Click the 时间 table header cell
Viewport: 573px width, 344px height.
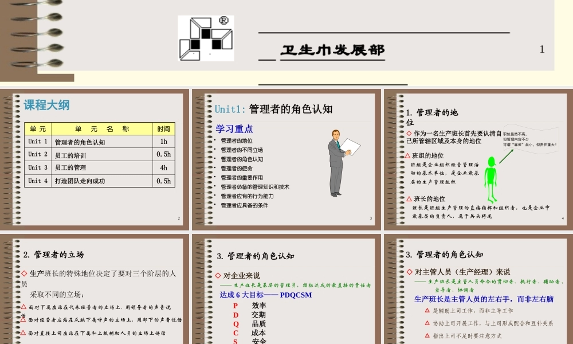[x=164, y=129]
